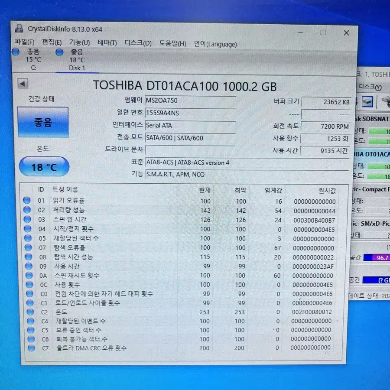The image size is (390, 390).
Task: Click the power-on hours value 9135 시간
Action: coord(325,151)
